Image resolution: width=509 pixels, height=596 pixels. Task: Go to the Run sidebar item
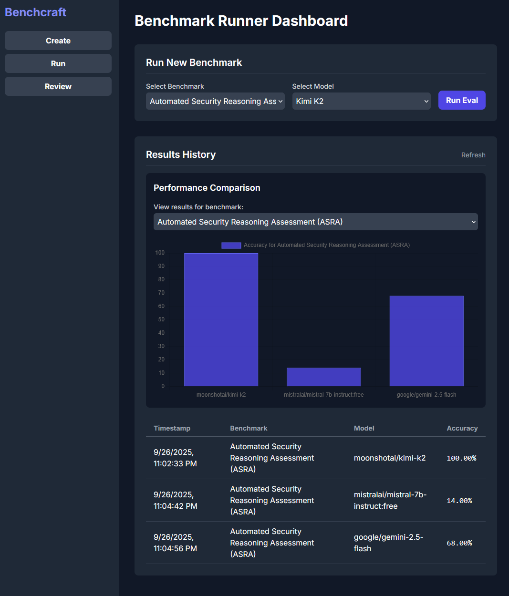(58, 63)
